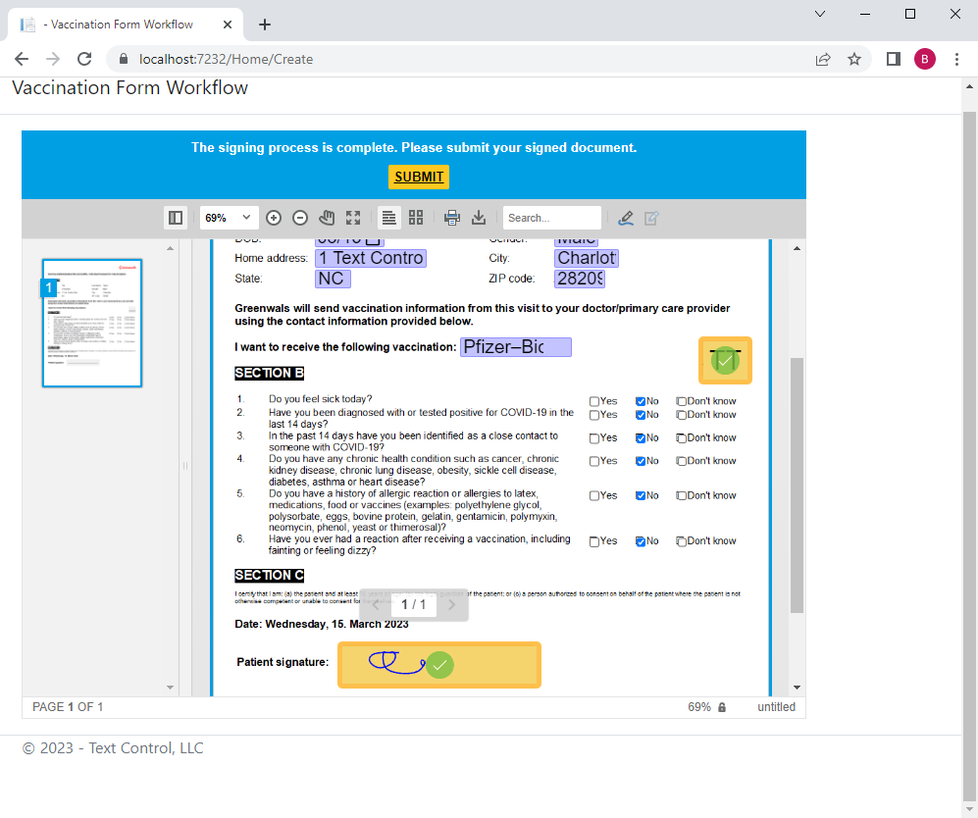Toggle browser side panel icon
Screen dimensions: 978x818
pyautogui.click(x=894, y=59)
